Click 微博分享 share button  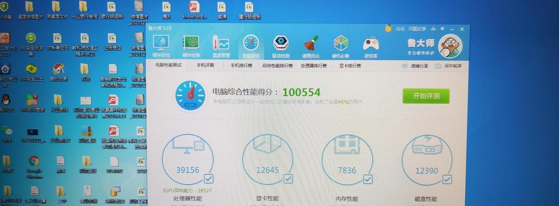(x=415, y=66)
